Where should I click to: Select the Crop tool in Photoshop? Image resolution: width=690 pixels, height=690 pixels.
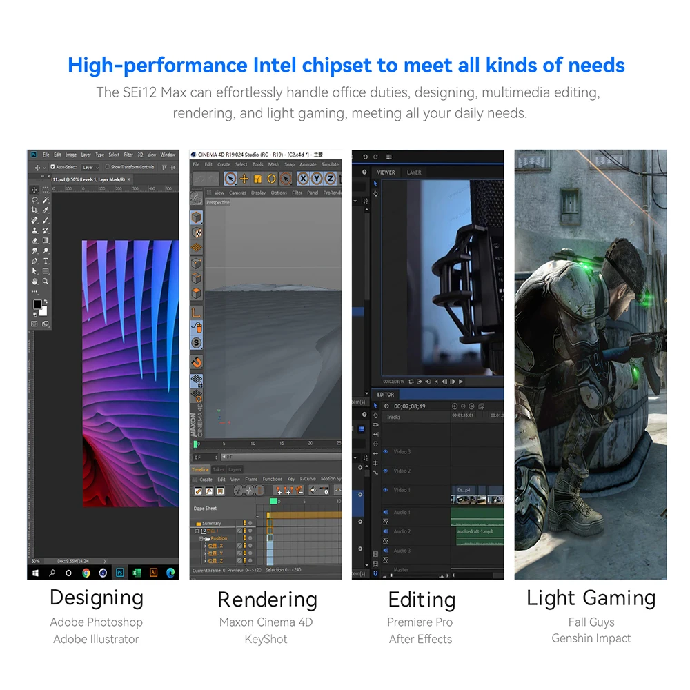34,210
